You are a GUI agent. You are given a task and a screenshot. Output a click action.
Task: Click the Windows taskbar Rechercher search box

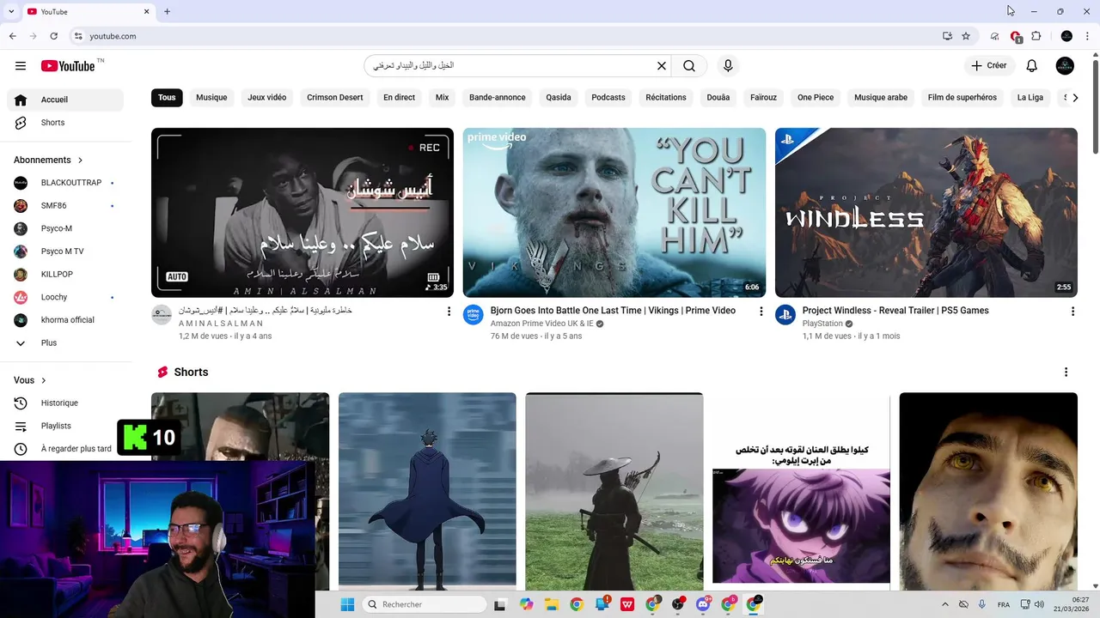[x=425, y=604]
